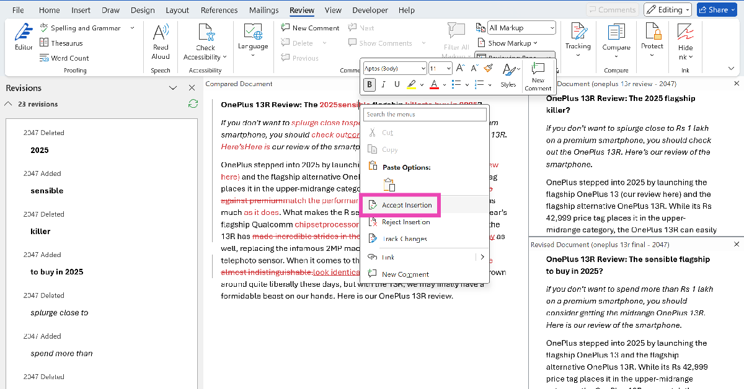Close the Original Document pane
The width and height of the screenshot is (744, 389).
(x=737, y=84)
